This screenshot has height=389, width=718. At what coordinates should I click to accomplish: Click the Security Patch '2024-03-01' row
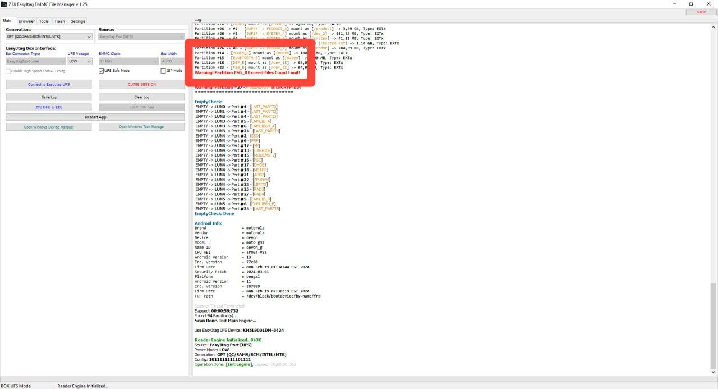[232, 272]
